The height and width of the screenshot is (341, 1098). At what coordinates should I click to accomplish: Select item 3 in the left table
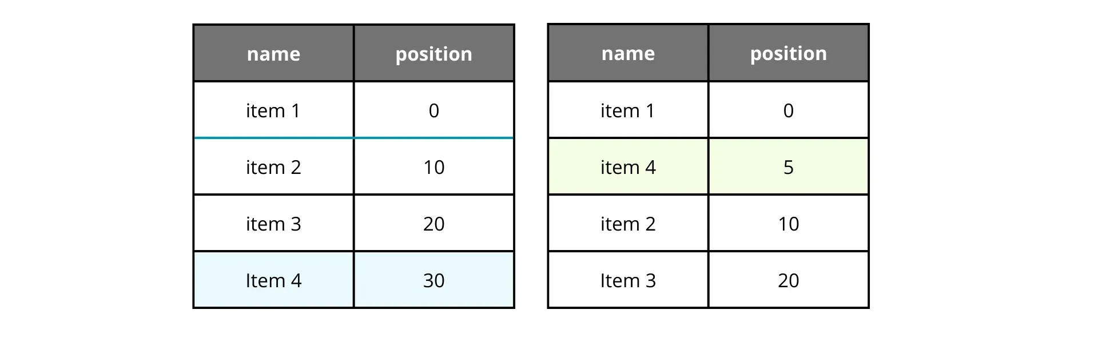pos(273,223)
